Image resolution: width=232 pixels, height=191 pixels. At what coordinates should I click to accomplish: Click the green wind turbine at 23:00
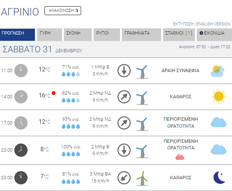(x=142, y=177)
